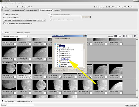Expand the Coda trasferimento panel round icon
This screenshot has width=139, height=107.
3,101
